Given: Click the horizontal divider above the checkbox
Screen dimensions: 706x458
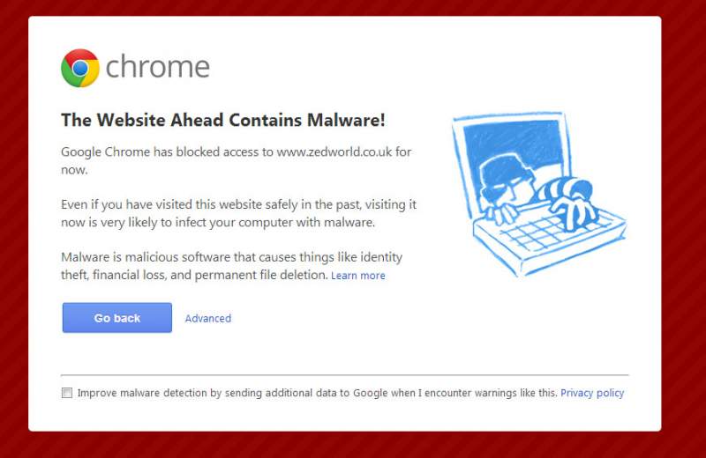Looking at the screenshot, I should point(344,375).
